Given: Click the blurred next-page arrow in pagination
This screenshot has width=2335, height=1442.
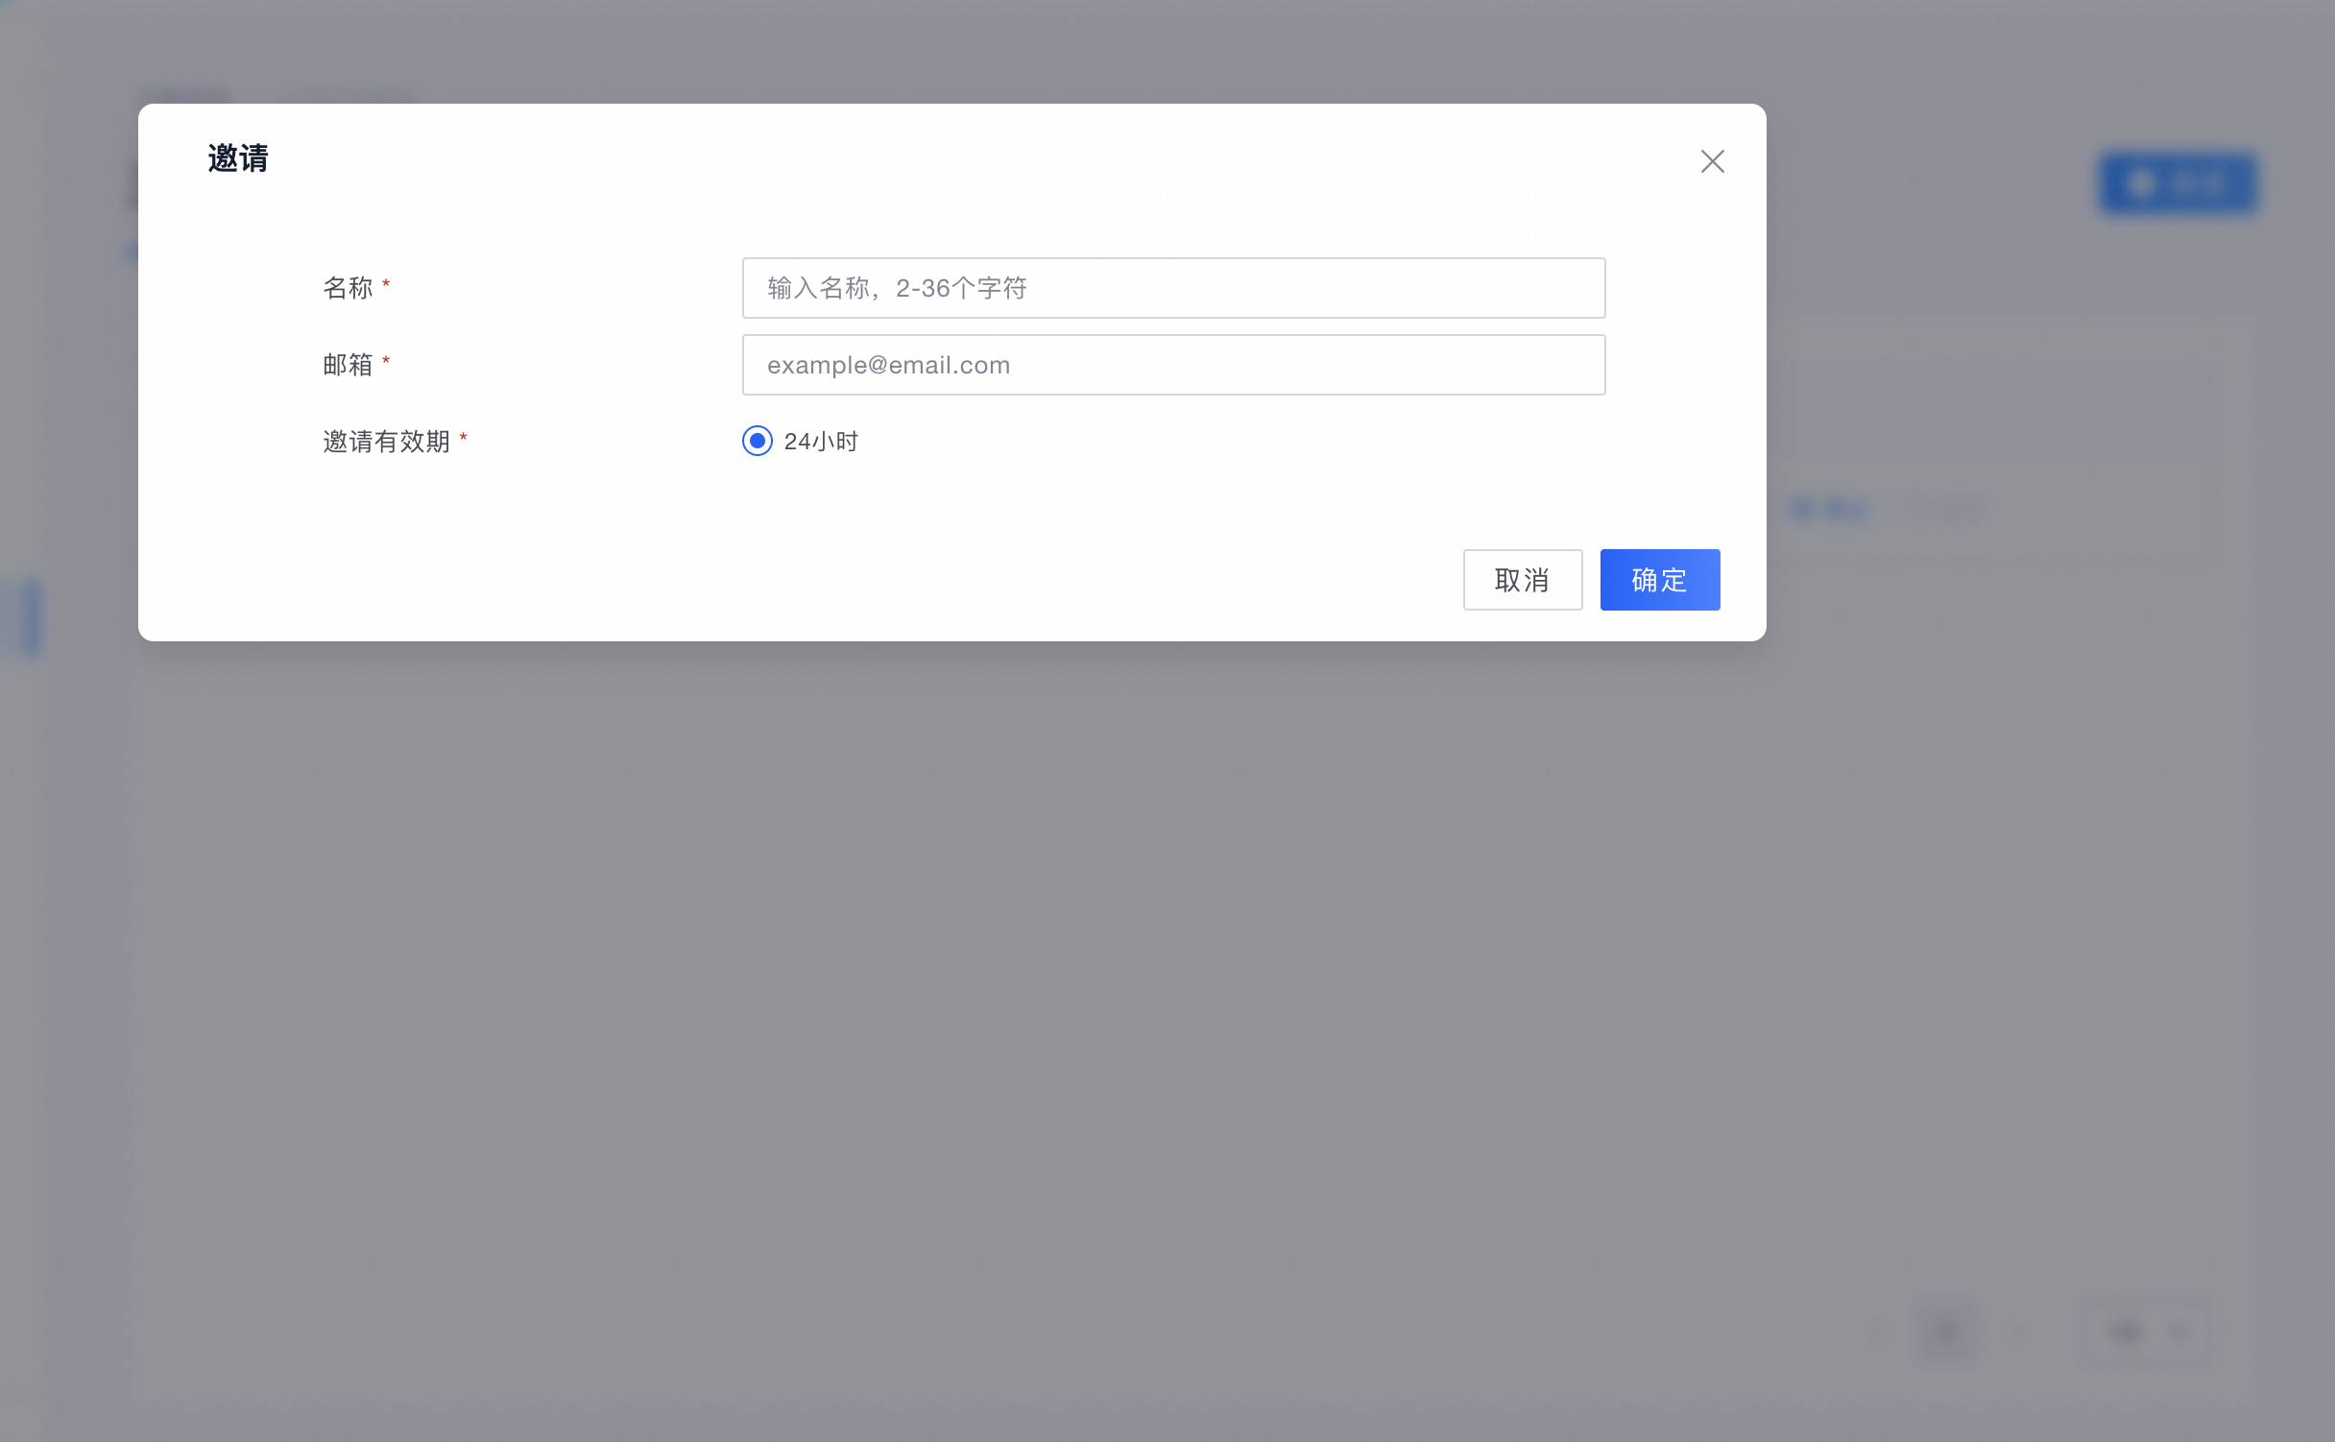Looking at the screenshot, I should [x=2016, y=1332].
